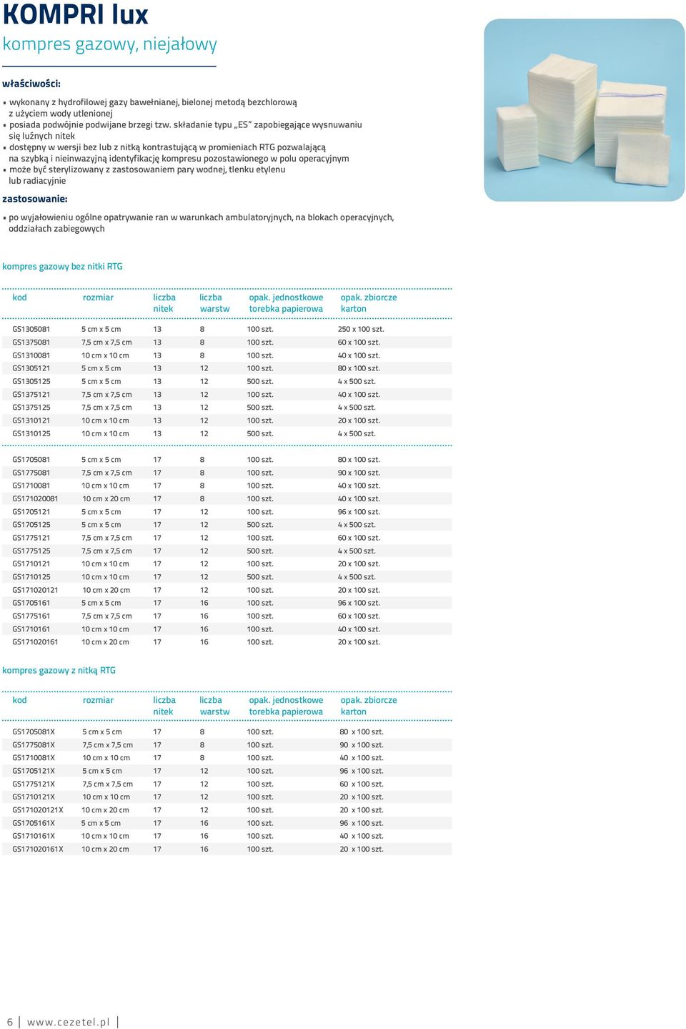Click 'rozmiar' header in RTG thread table
The width and height of the screenshot is (686, 1029).
click(99, 701)
